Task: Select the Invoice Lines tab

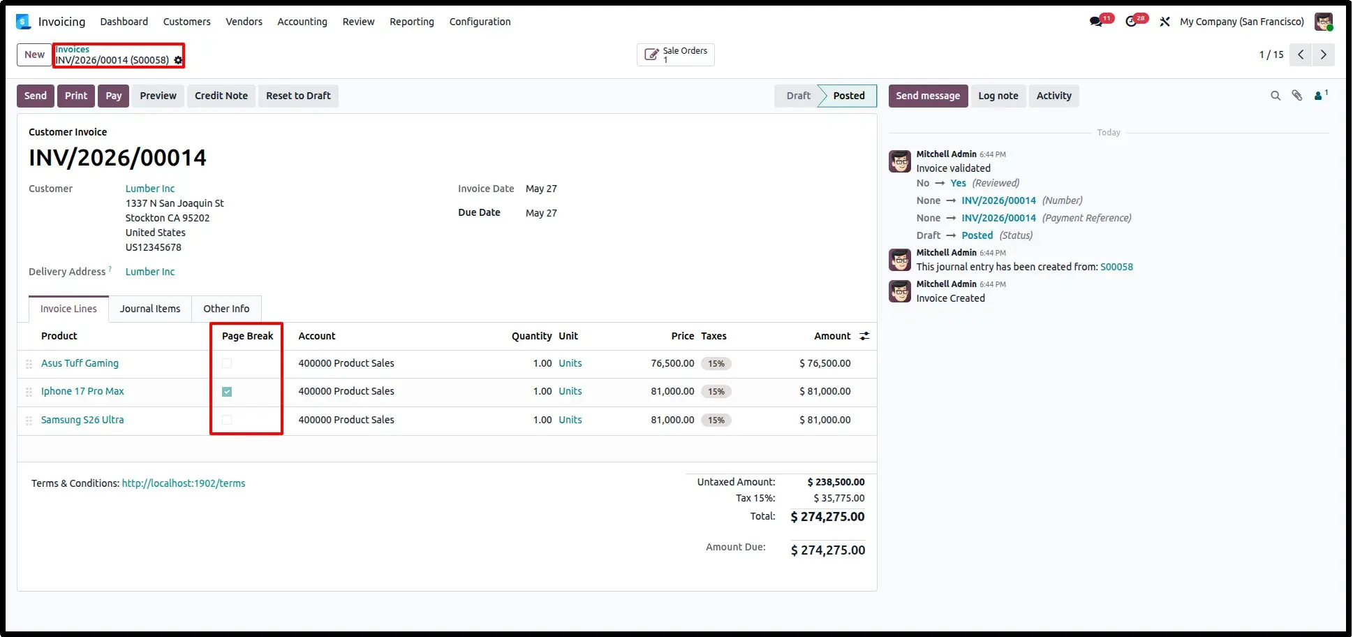Action: 68,309
